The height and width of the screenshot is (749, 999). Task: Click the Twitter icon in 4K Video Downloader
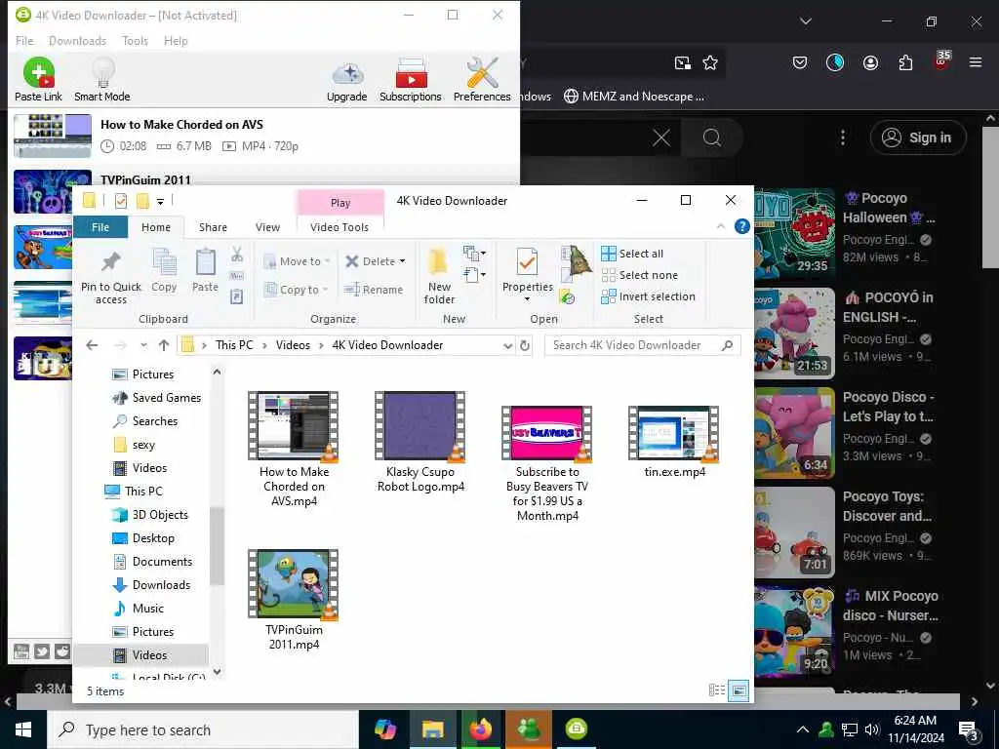(x=42, y=651)
